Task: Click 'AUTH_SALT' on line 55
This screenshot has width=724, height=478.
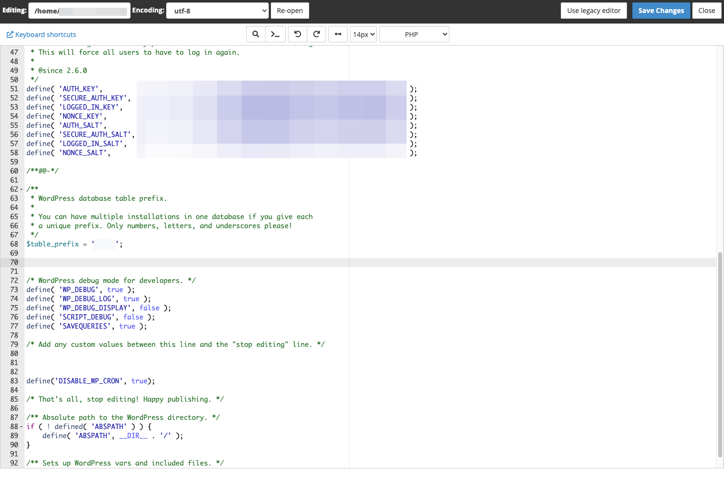Action: (x=81, y=125)
